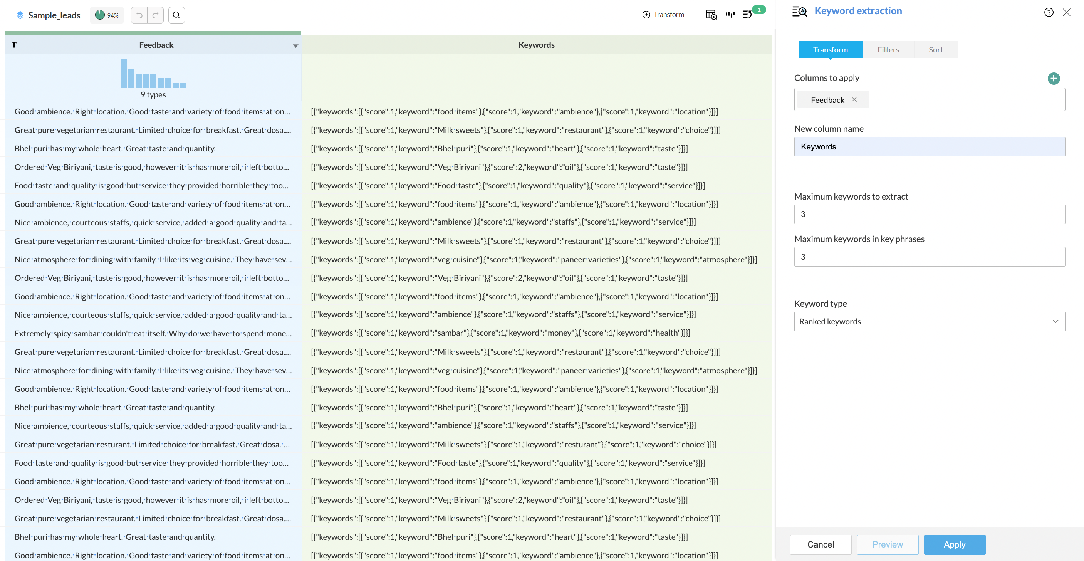Click the help question mark icon
Viewport: 1084px width, 561px height.
tap(1049, 12)
